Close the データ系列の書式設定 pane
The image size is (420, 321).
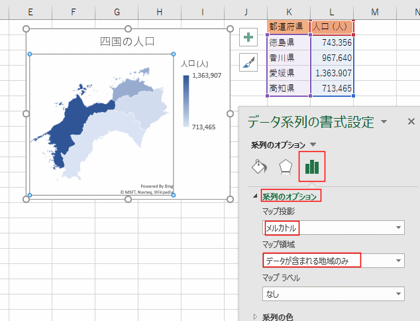(411, 121)
